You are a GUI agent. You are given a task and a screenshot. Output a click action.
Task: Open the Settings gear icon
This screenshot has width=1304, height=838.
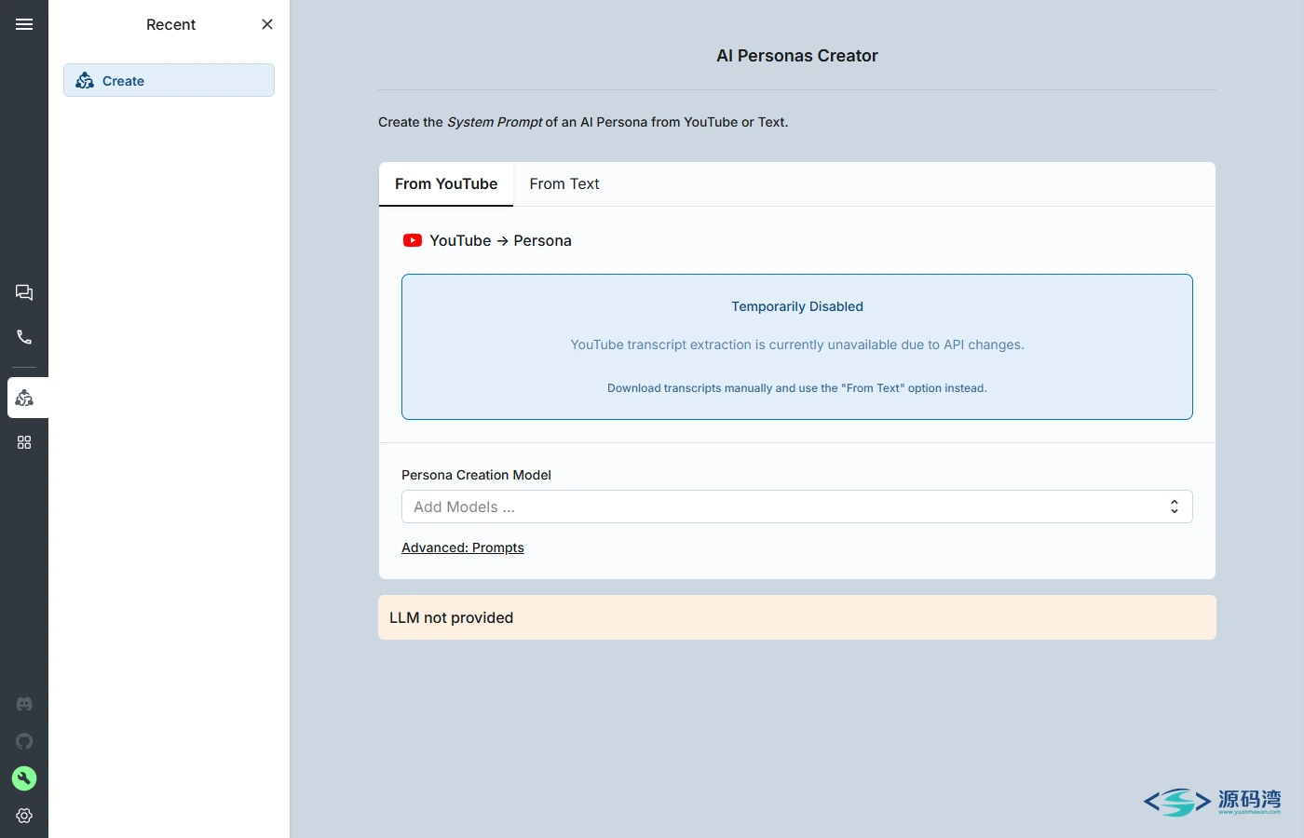pyautogui.click(x=24, y=816)
